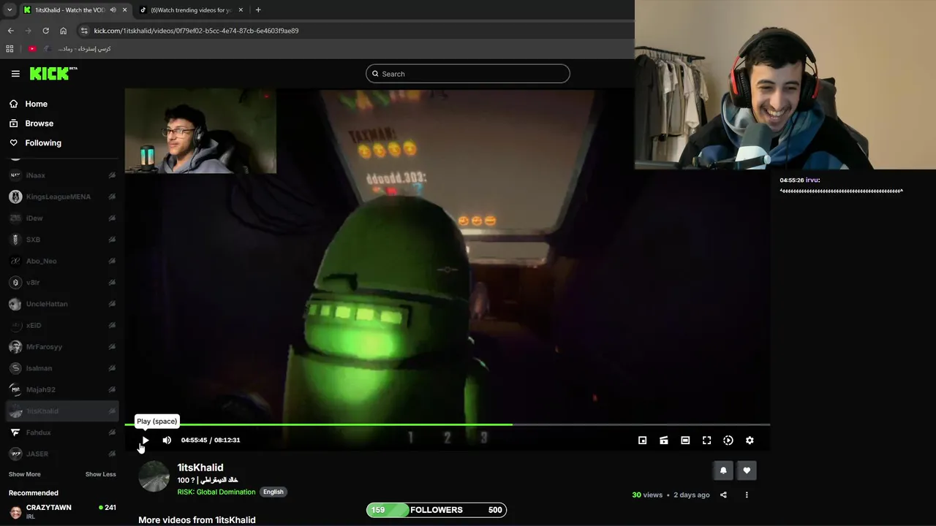
Task: Open 1itsKhalid channel name link
Action: pyautogui.click(x=200, y=468)
